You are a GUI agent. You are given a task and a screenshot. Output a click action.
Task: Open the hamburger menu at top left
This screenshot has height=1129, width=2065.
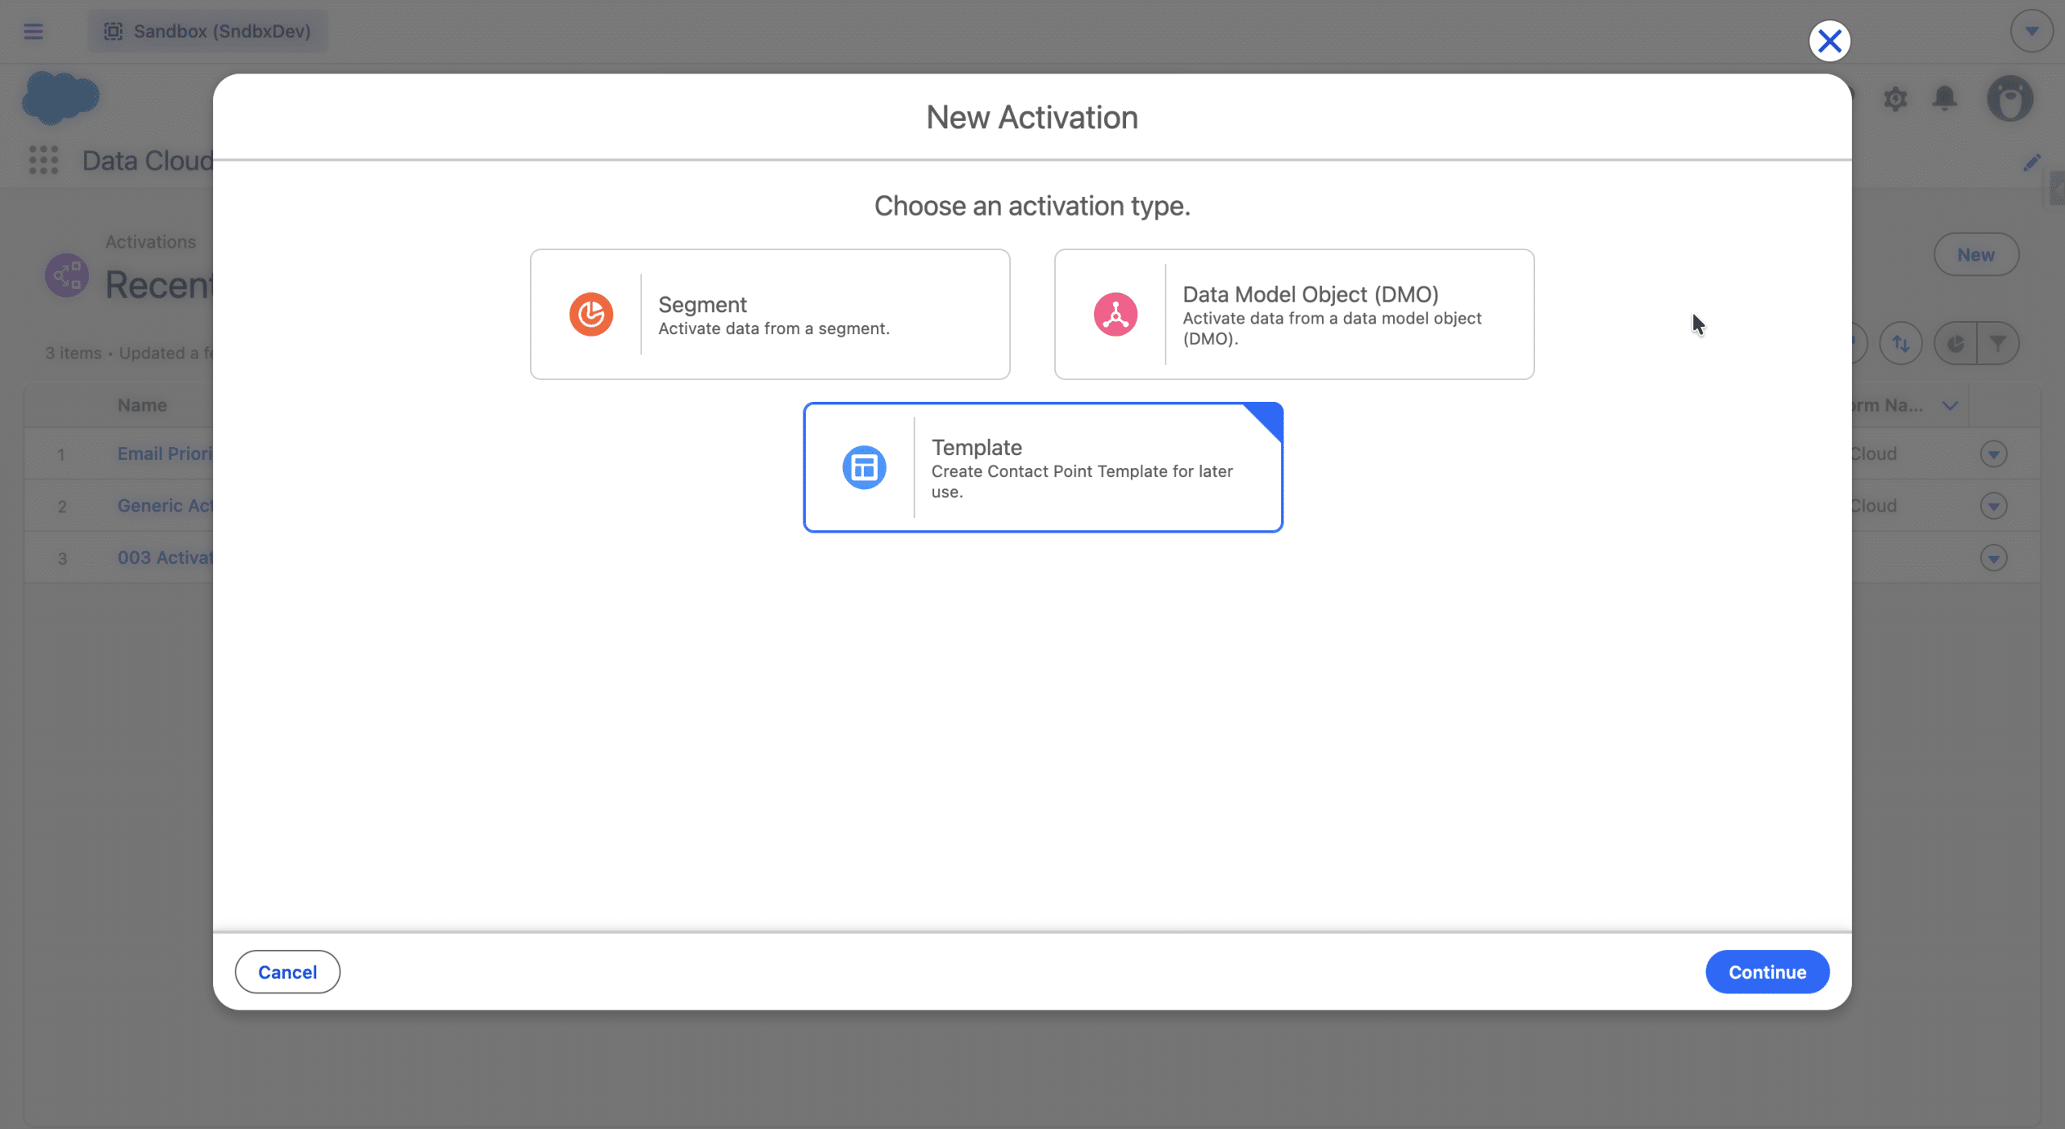coord(33,31)
